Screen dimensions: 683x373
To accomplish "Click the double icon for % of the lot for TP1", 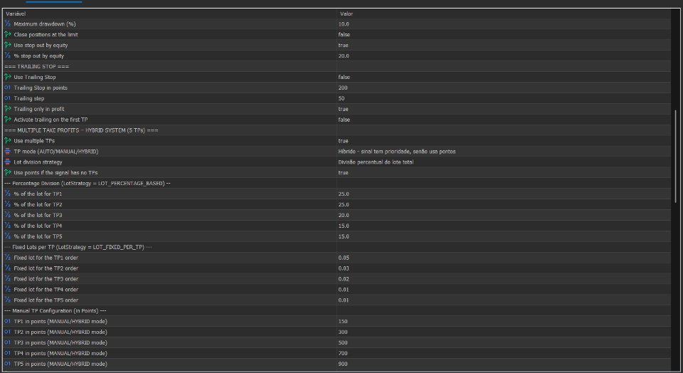I will point(7,194).
